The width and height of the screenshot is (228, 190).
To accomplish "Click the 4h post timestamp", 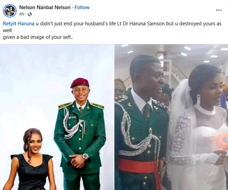I will (22, 14).
